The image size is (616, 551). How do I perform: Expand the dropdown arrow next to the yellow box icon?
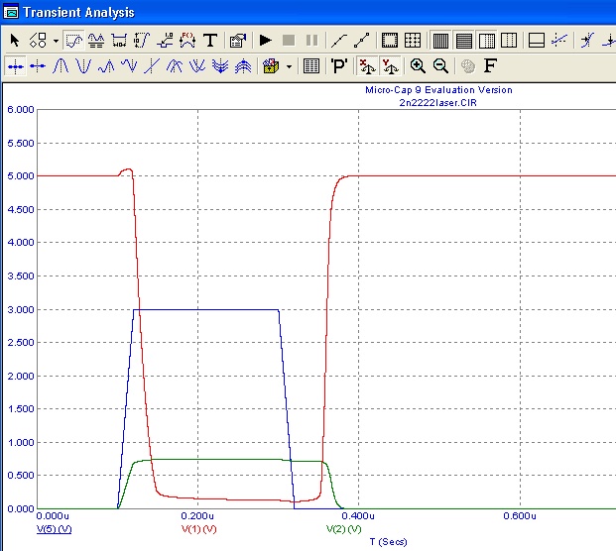pyautogui.click(x=289, y=66)
